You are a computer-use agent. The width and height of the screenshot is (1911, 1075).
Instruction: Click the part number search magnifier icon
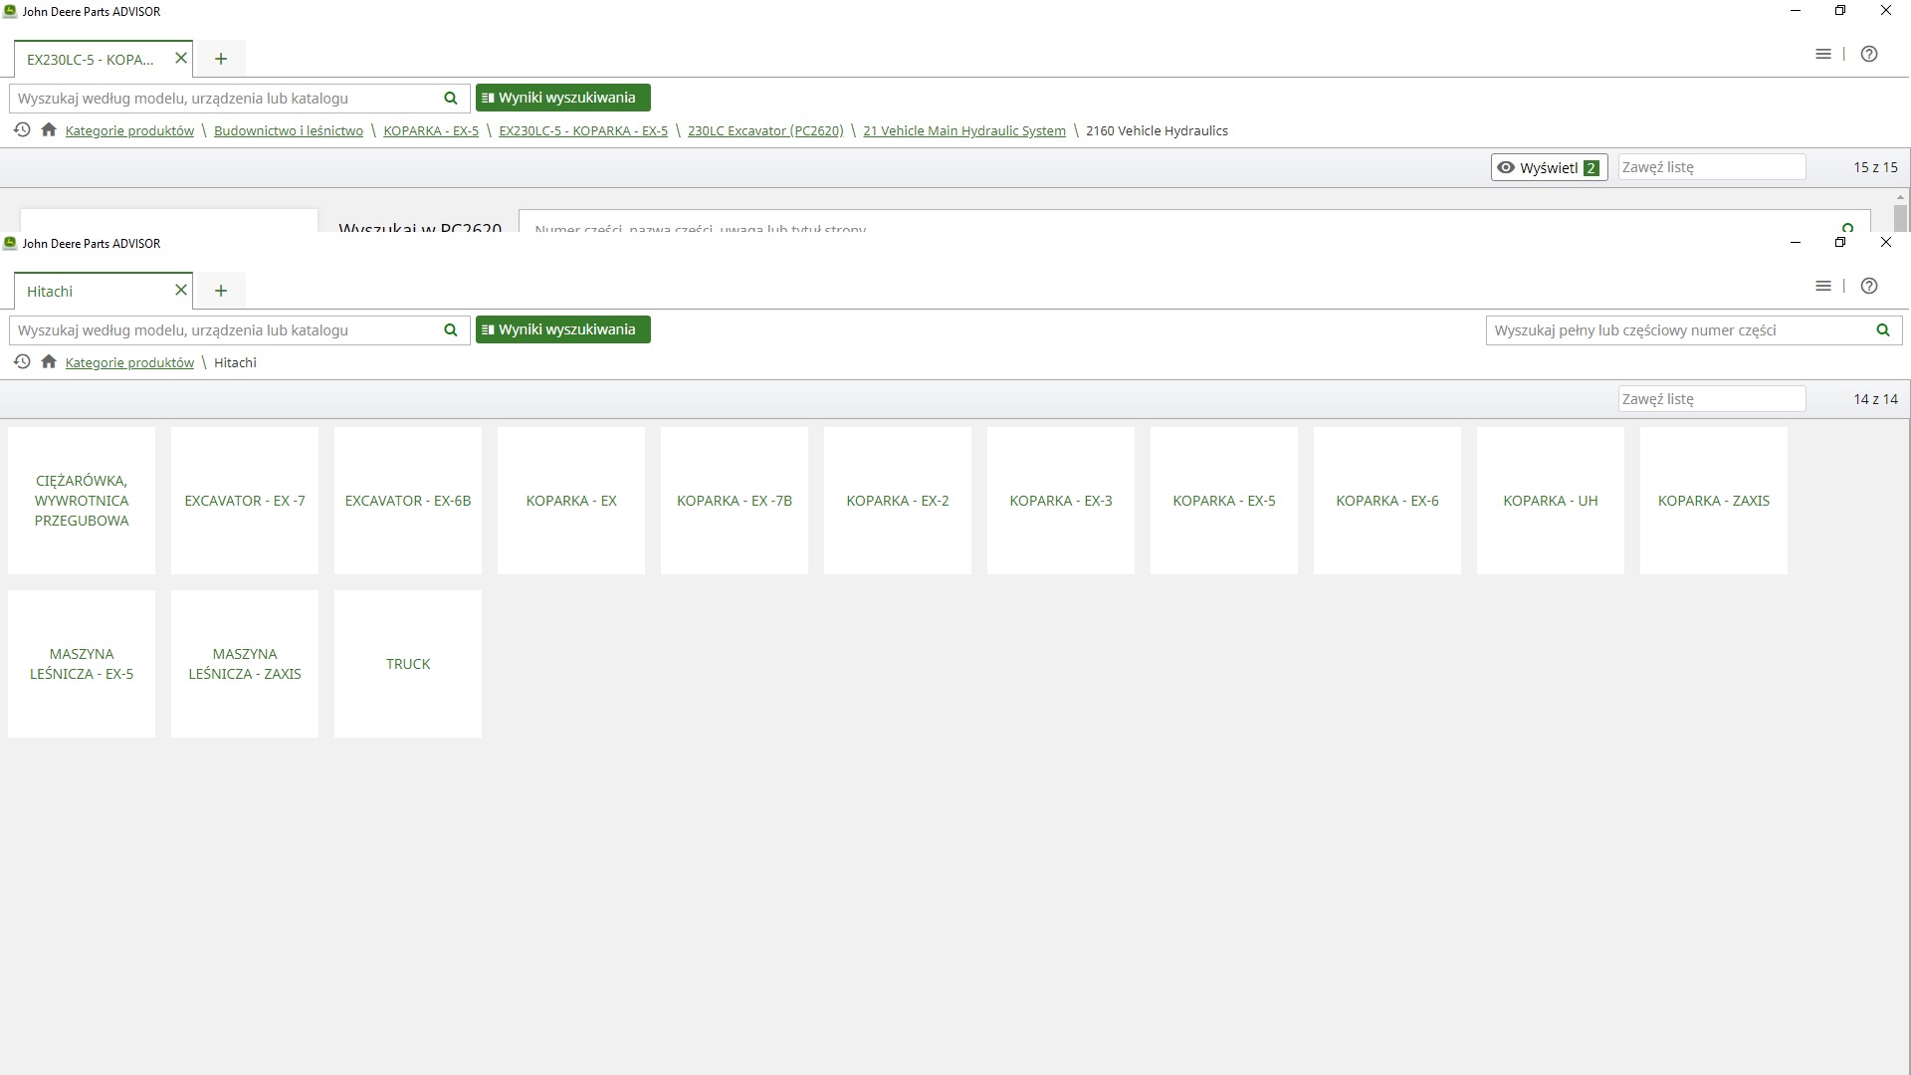(1882, 330)
